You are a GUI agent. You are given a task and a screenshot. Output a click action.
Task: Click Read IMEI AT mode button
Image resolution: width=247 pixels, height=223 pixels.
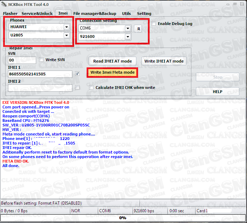pyautogui.click(x=112, y=61)
